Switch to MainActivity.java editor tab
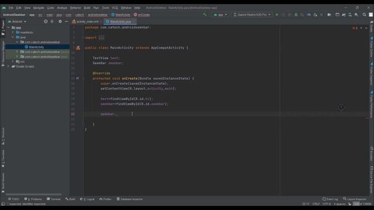Screen dimensions: 374x210 coord(120,22)
